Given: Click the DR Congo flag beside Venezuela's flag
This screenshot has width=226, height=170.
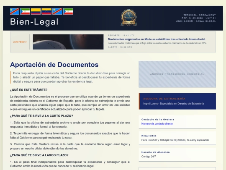Looking at the screenshot, I should tap(57, 11).
